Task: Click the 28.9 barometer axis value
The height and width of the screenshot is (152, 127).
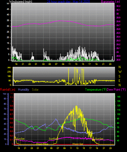Action: pyautogui.click(x=118, y=56)
